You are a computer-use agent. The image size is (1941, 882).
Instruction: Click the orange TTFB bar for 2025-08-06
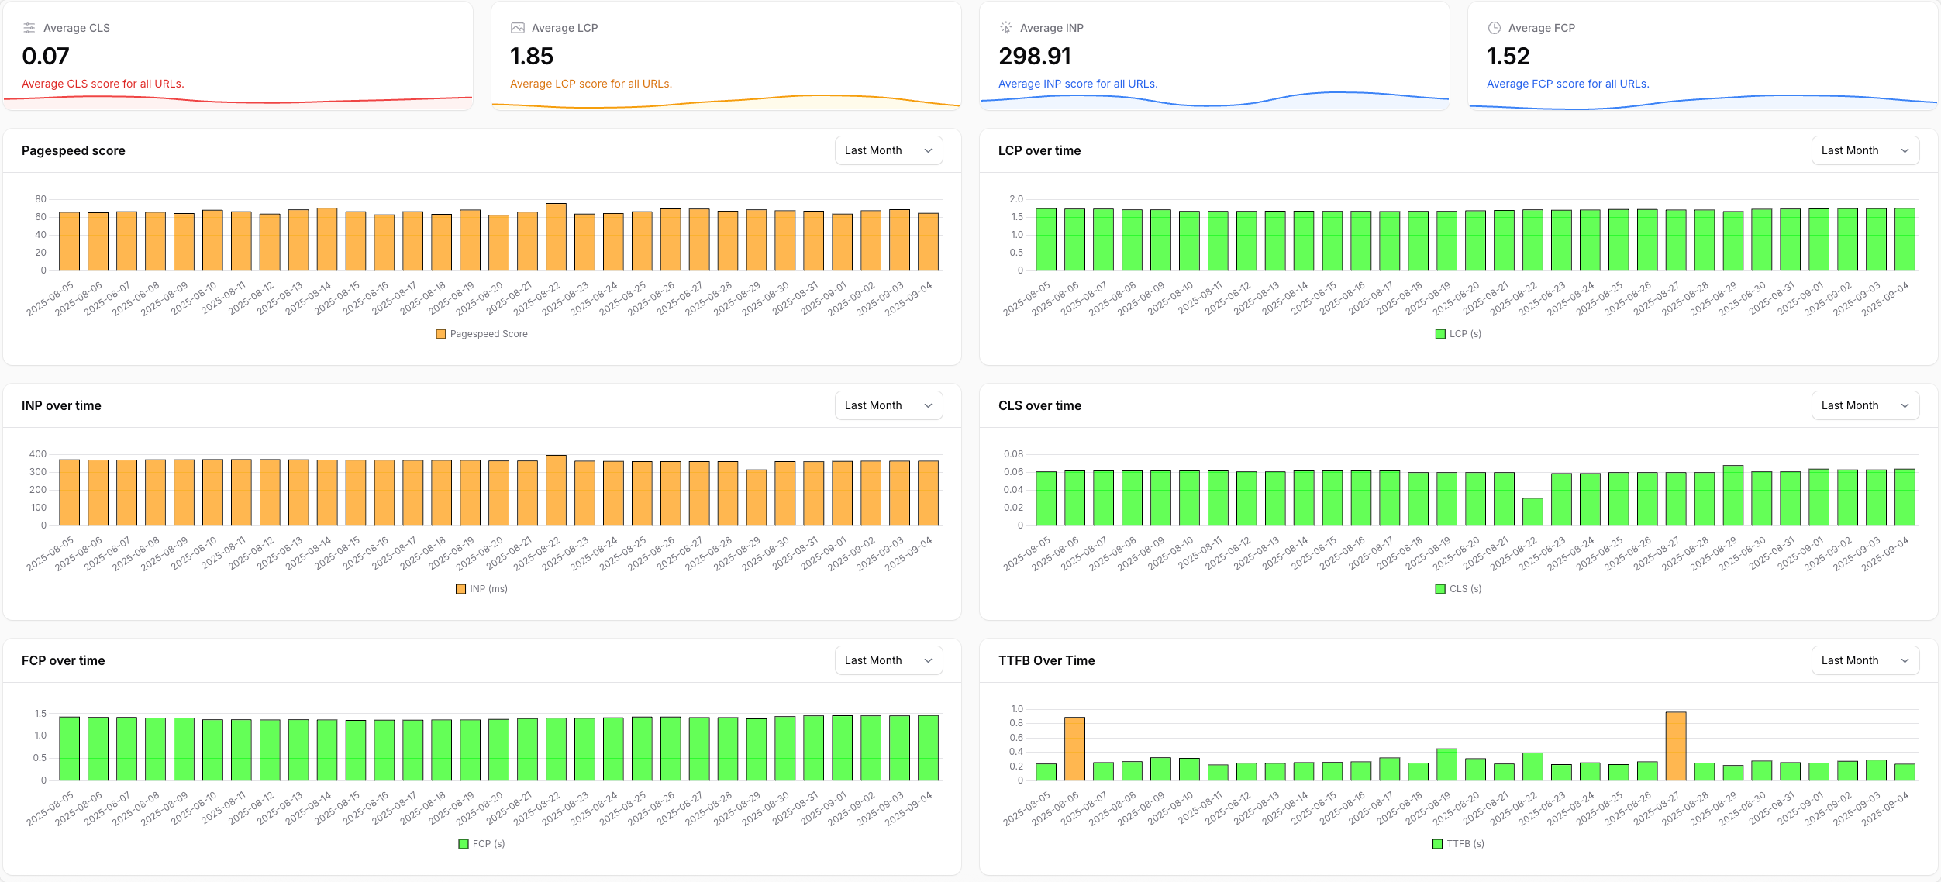tap(1074, 749)
